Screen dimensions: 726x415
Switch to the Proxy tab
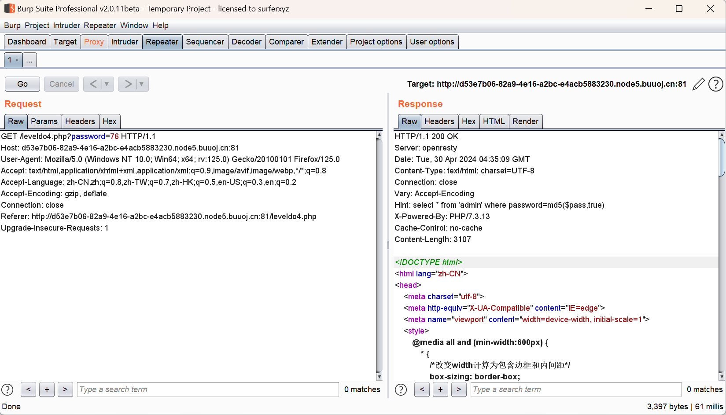94,42
